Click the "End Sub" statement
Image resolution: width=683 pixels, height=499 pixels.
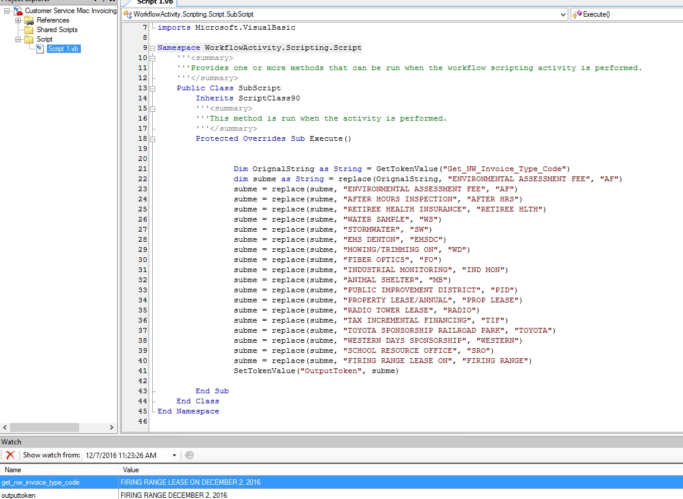(x=212, y=391)
